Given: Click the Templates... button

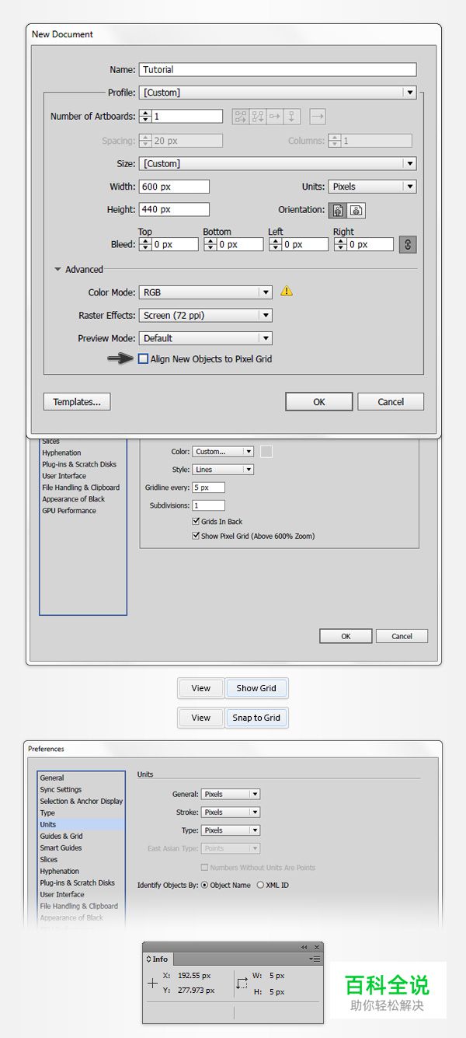Looking at the screenshot, I should click(x=77, y=402).
